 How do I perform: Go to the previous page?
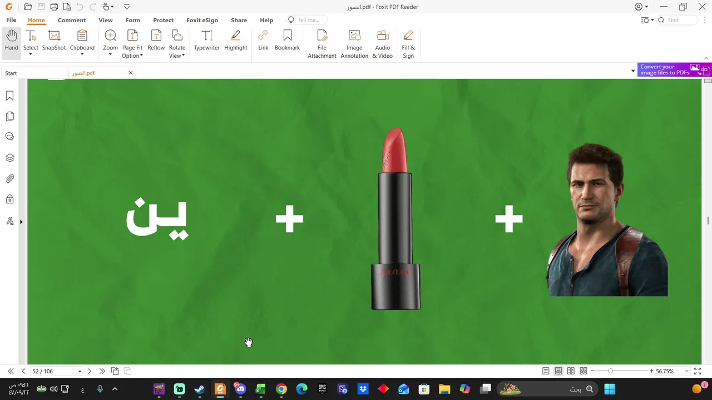(23, 371)
